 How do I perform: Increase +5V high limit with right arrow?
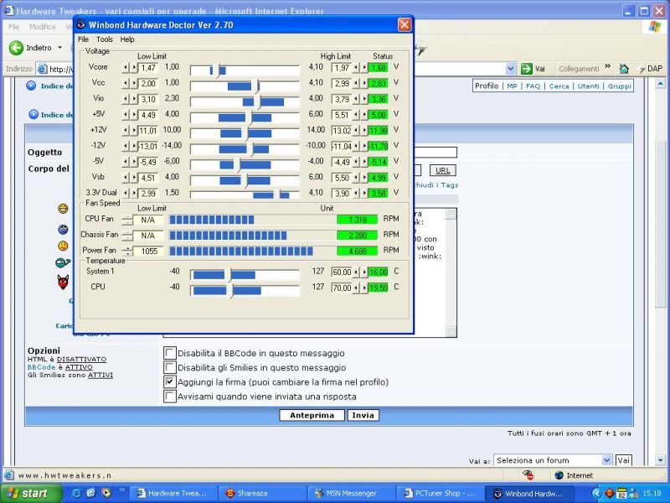pyautogui.click(x=364, y=115)
